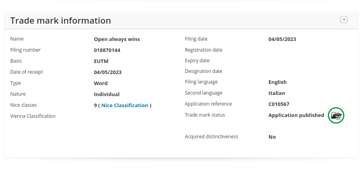Click the Expiry date label
This screenshot has height=169, width=364.
(197, 61)
